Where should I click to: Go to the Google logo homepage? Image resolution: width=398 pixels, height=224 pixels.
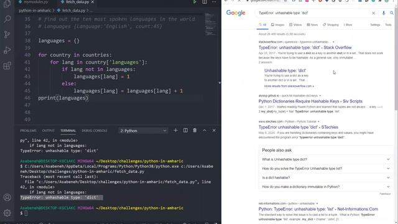tap(236, 13)
